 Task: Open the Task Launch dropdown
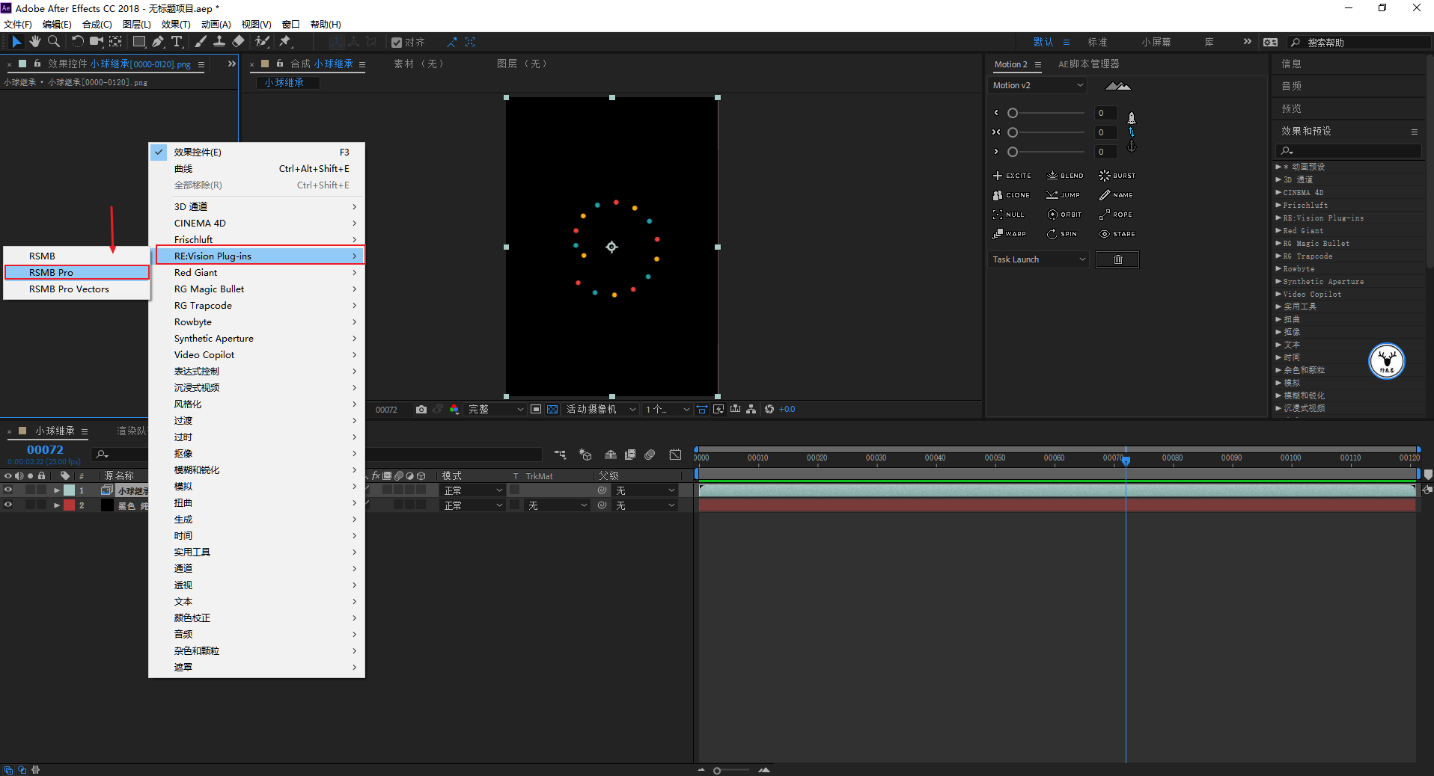click(1038, 259)
